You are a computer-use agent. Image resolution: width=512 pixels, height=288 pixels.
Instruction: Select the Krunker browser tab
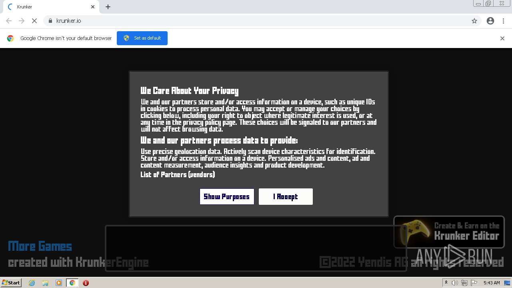tap(51, 7)
